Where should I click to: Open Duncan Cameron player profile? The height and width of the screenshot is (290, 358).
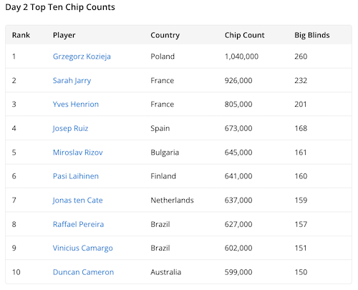pyautogui.click(x=83, y=272)
